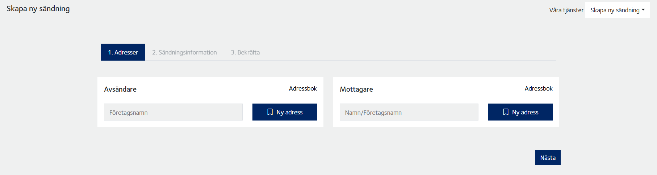
Task: Click the bookmark icon in sender's Ny adress
Action: pos(270,112)
